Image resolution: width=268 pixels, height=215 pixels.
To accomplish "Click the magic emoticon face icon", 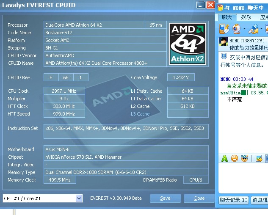I will pyautogui.click(x=245, y=158).
